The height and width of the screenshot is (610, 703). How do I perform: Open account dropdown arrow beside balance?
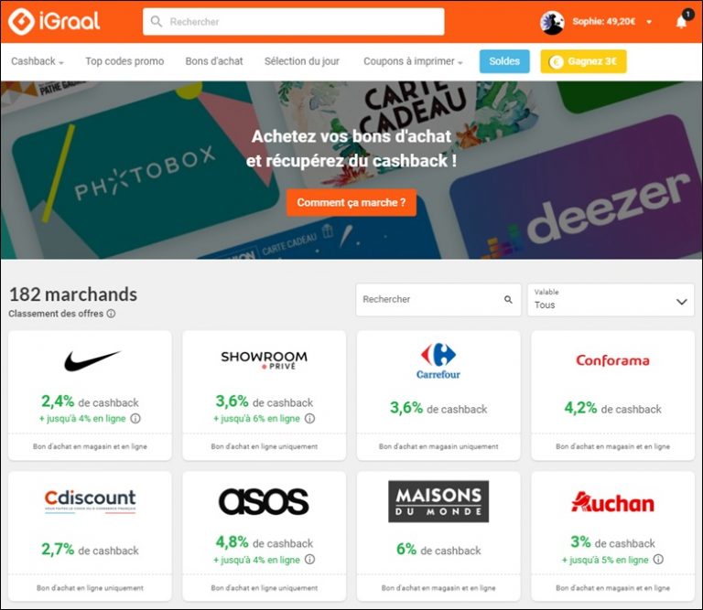tap(649, 22)
